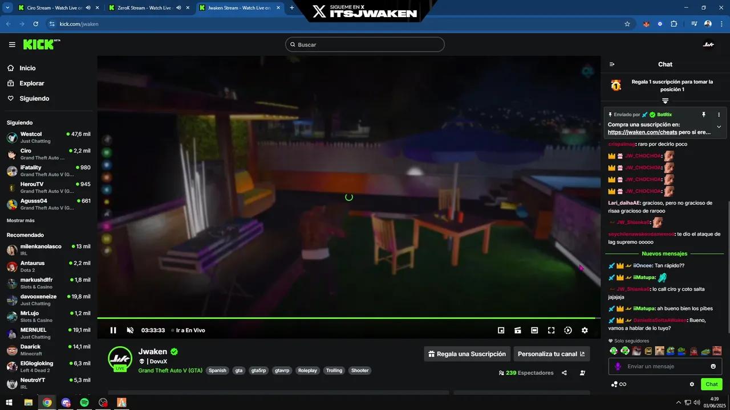Open video player settings gear
The image size is (730, 410).
[x=585, y=330]
